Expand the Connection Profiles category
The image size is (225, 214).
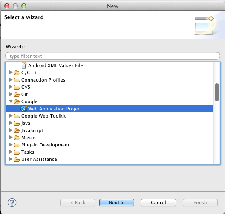point(11,80)
